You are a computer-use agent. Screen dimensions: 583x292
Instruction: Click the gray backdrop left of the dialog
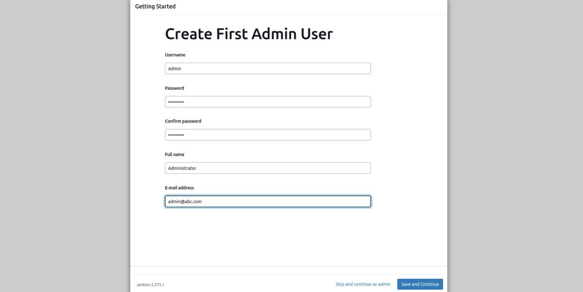63,146
